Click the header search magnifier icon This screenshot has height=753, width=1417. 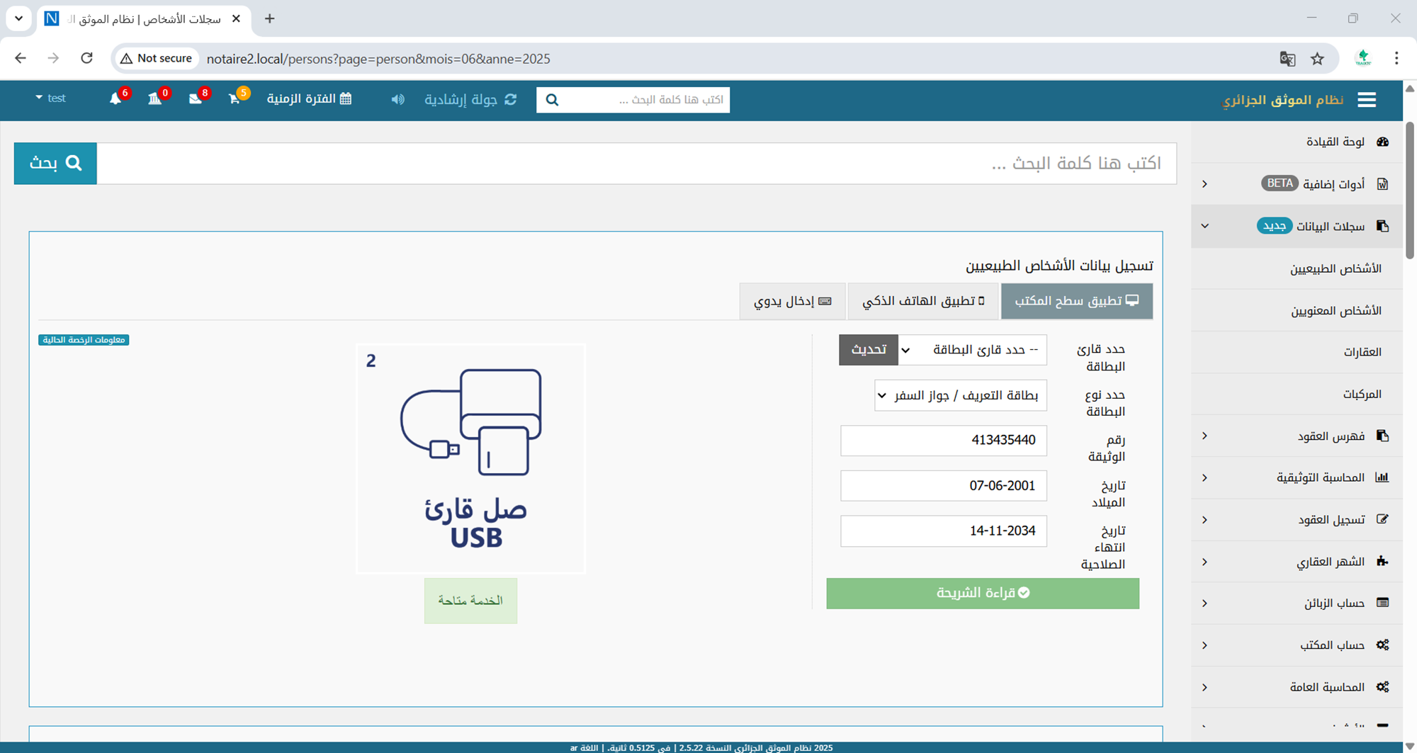[553, 100]
